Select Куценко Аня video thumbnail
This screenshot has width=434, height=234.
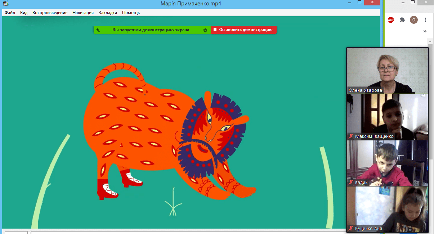[388, 209]
